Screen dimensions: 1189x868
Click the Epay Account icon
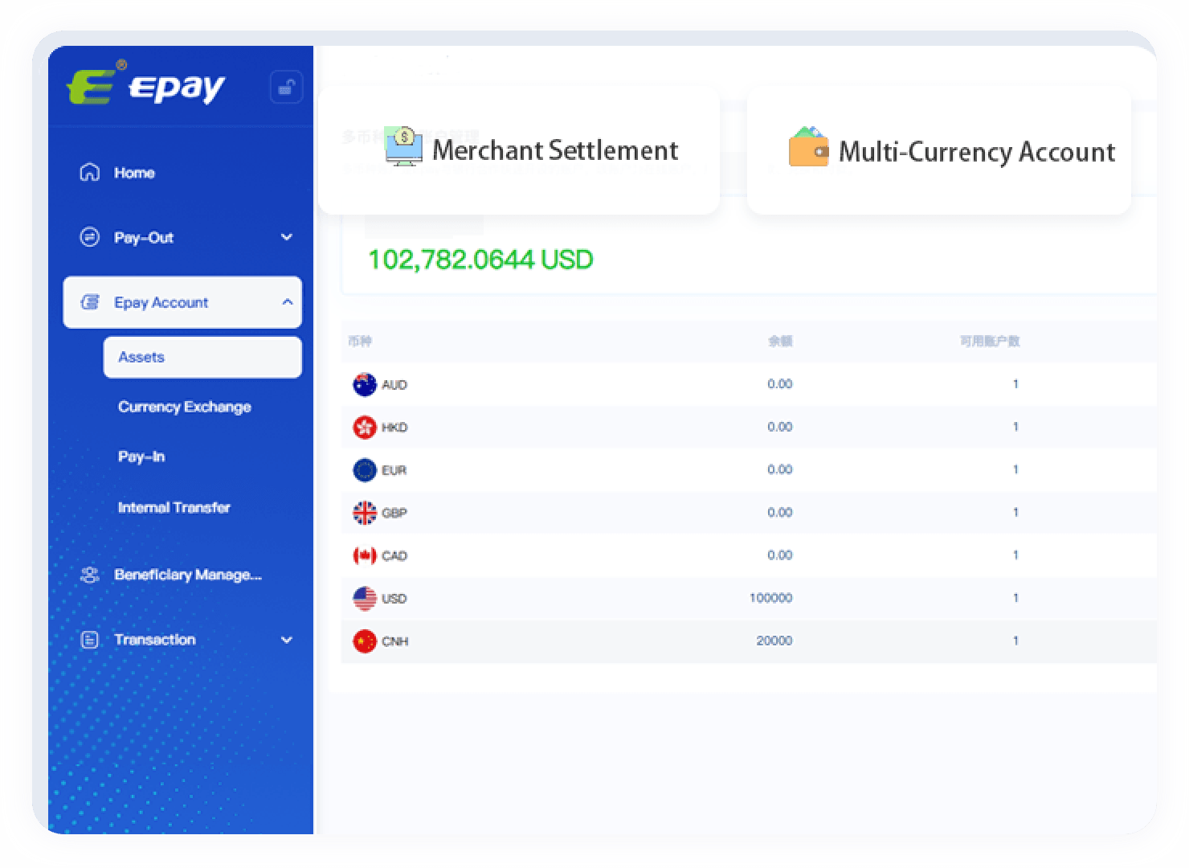point(90,302)
